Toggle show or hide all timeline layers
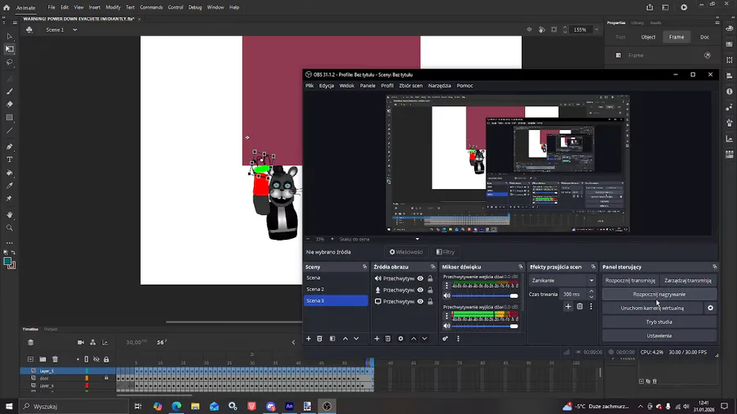 point(97,359)
